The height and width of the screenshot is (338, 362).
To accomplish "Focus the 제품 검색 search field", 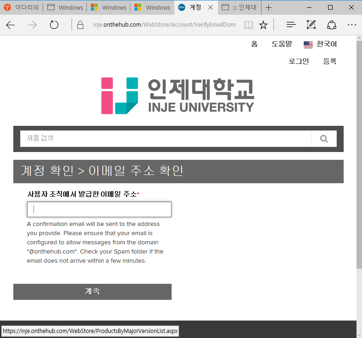I will click(166, 139).
